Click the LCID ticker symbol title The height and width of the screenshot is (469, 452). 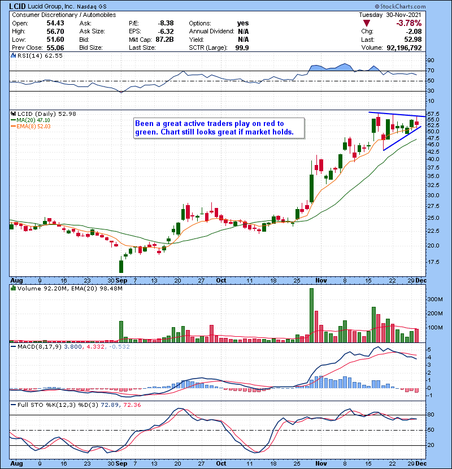click(x=18, y=6)
